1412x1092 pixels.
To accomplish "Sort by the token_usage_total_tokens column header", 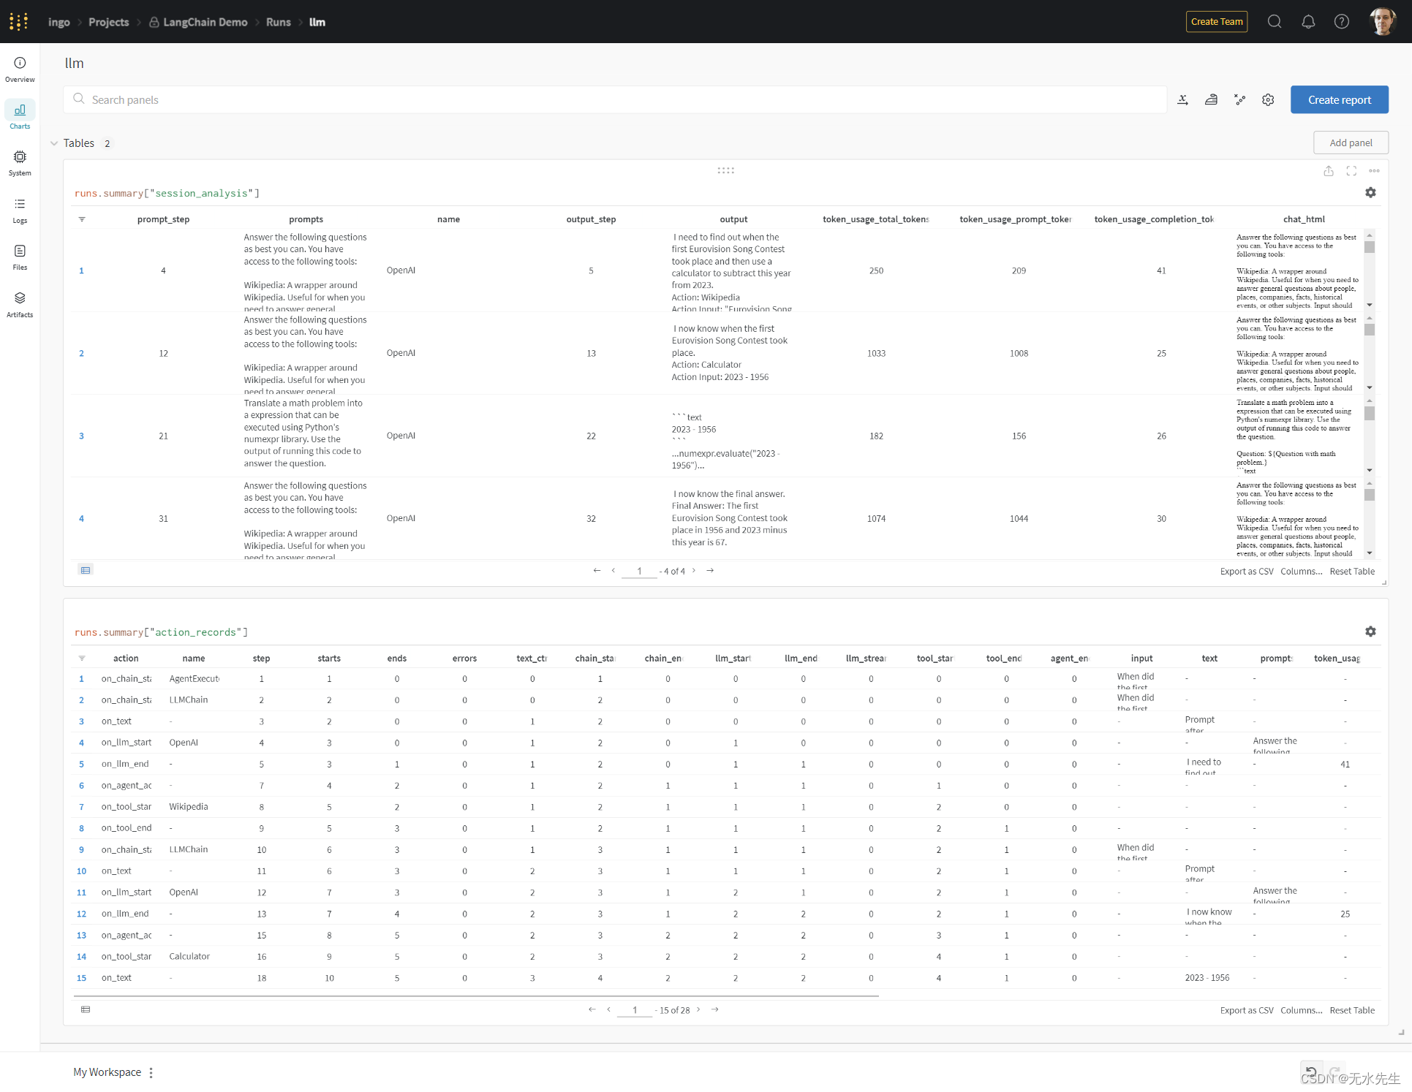I will 876,219.
